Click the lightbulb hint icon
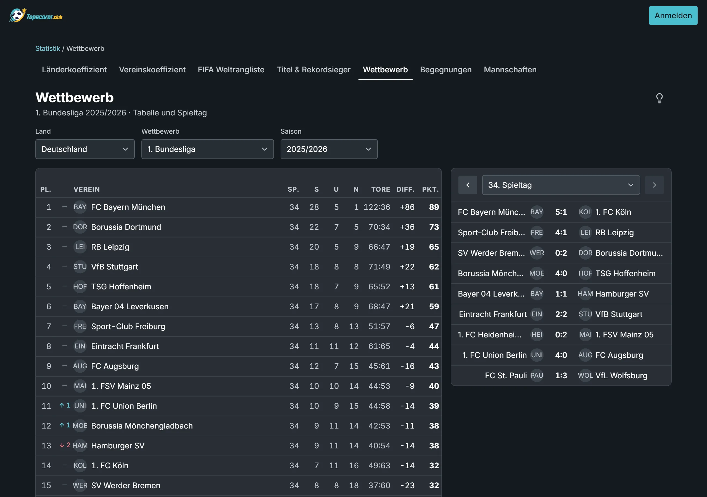Screen dimensions: 707x497 tap(659, 98)
